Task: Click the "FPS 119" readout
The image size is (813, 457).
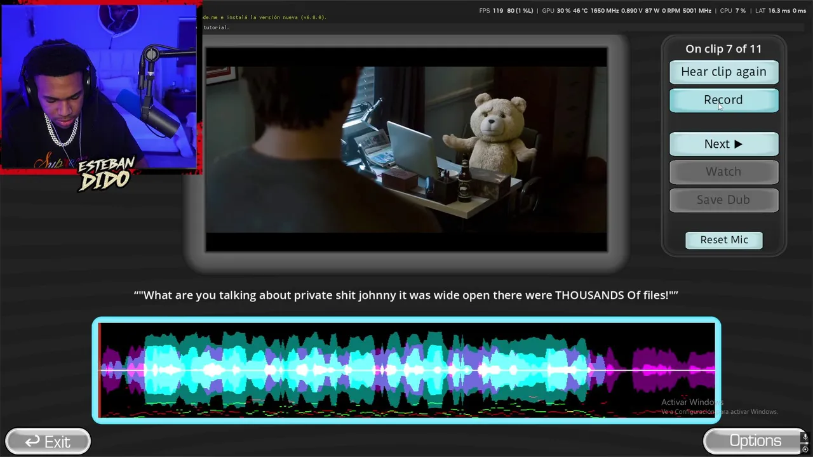Action: coord(491,11)
